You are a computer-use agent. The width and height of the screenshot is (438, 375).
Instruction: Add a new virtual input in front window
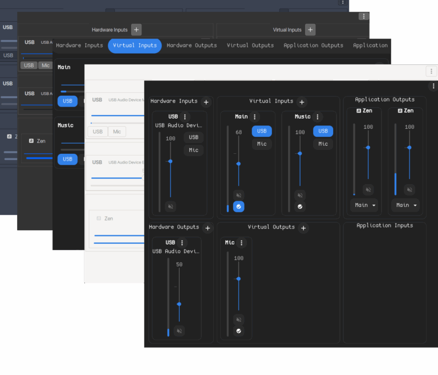(x=302, y=102)
